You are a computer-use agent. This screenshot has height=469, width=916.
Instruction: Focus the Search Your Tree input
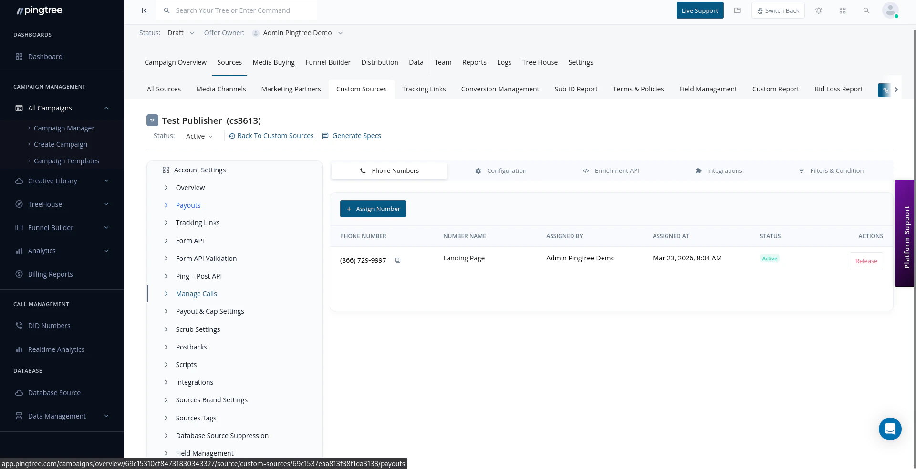click(236, 10)
